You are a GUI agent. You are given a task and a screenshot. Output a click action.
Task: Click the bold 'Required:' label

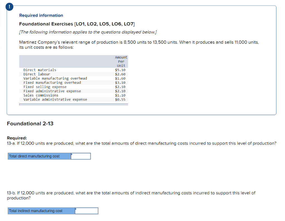[17, 138]
